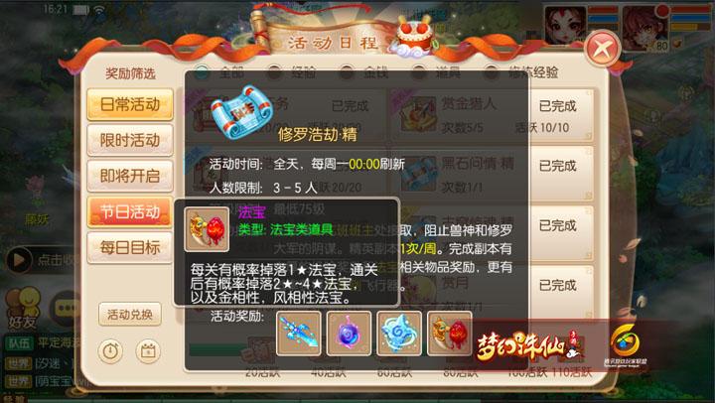The image size is (715, 403).
Task: Tap the left character portrait avatar
Action: point(565,25)
